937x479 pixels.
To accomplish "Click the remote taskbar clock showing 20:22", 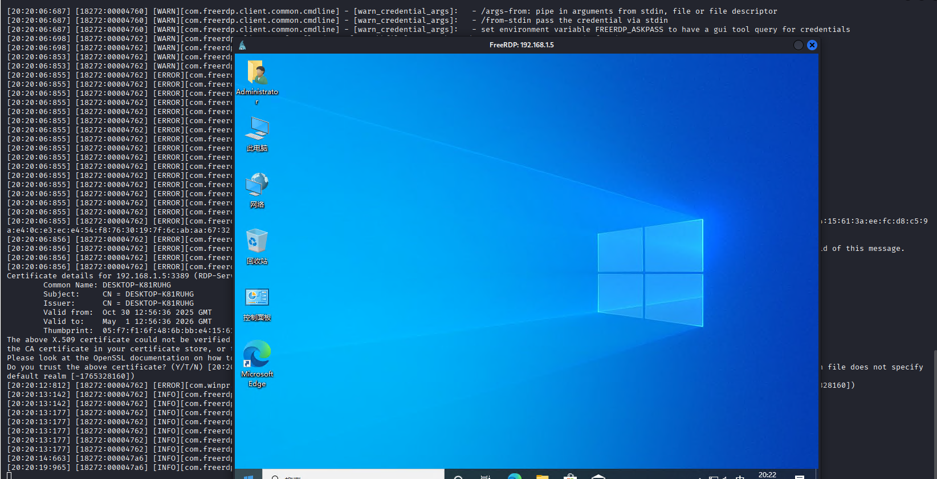I will 767,474.
